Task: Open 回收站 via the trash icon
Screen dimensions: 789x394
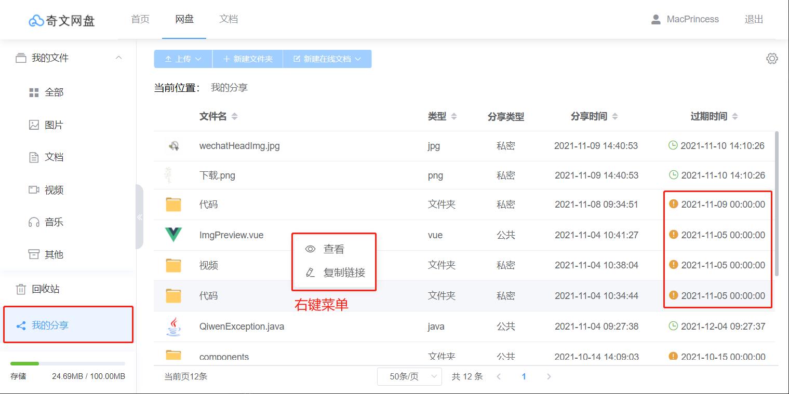Action: click(x=21, y=289)
